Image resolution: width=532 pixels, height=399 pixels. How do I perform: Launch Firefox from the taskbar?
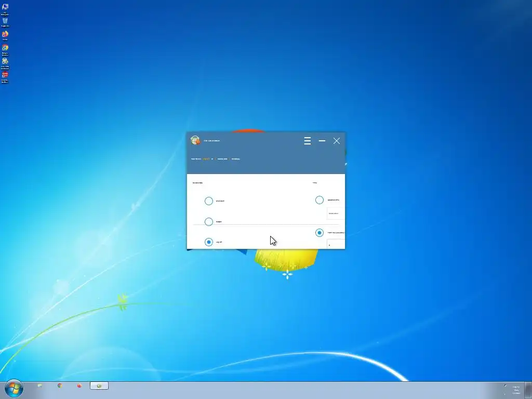(x=79, y=385)
